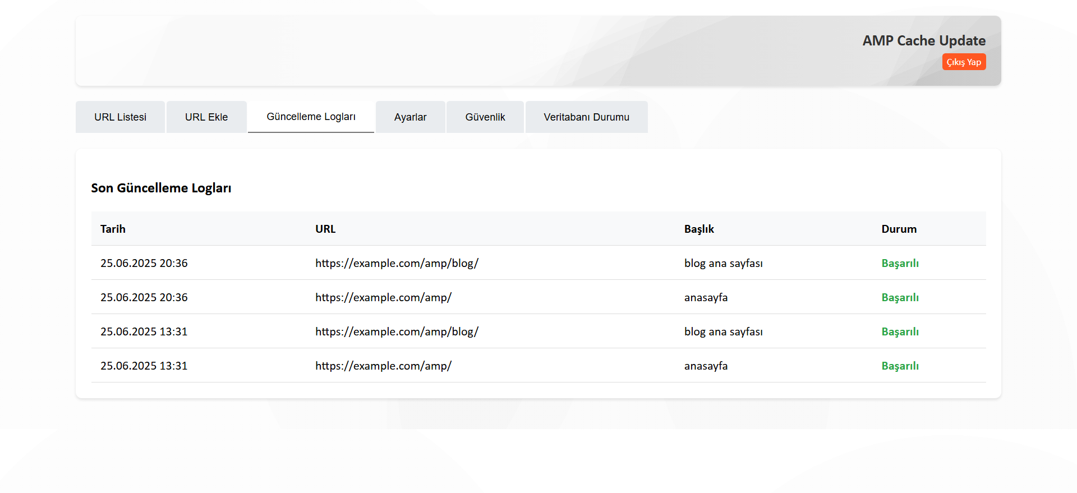Open the Ayarlar tab

[x=410, y=117]
